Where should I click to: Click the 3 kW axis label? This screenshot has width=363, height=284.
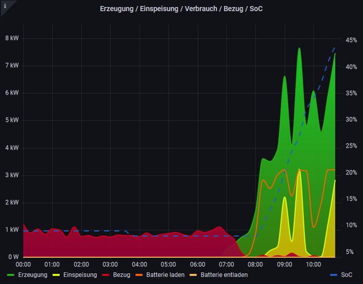[x=12, y=175]
